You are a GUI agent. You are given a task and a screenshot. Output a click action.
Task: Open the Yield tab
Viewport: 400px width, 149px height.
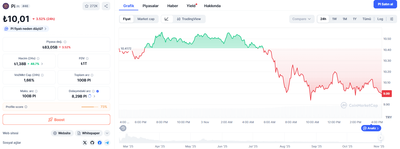(191, 6)
